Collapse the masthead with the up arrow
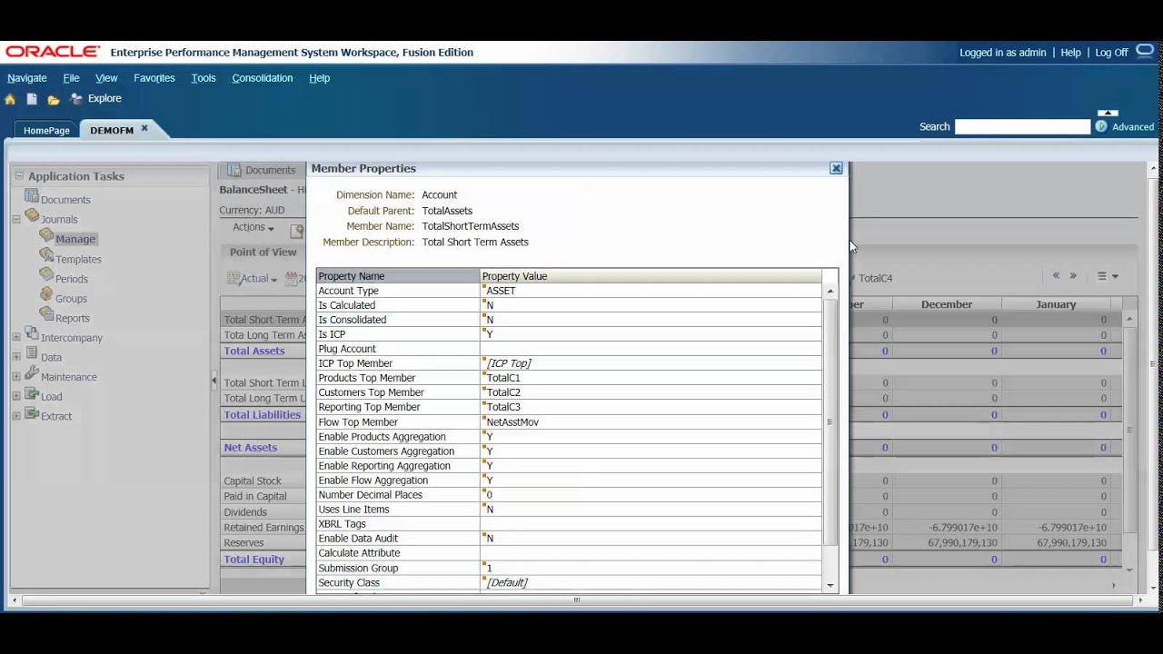 [x=1108, y=113]
